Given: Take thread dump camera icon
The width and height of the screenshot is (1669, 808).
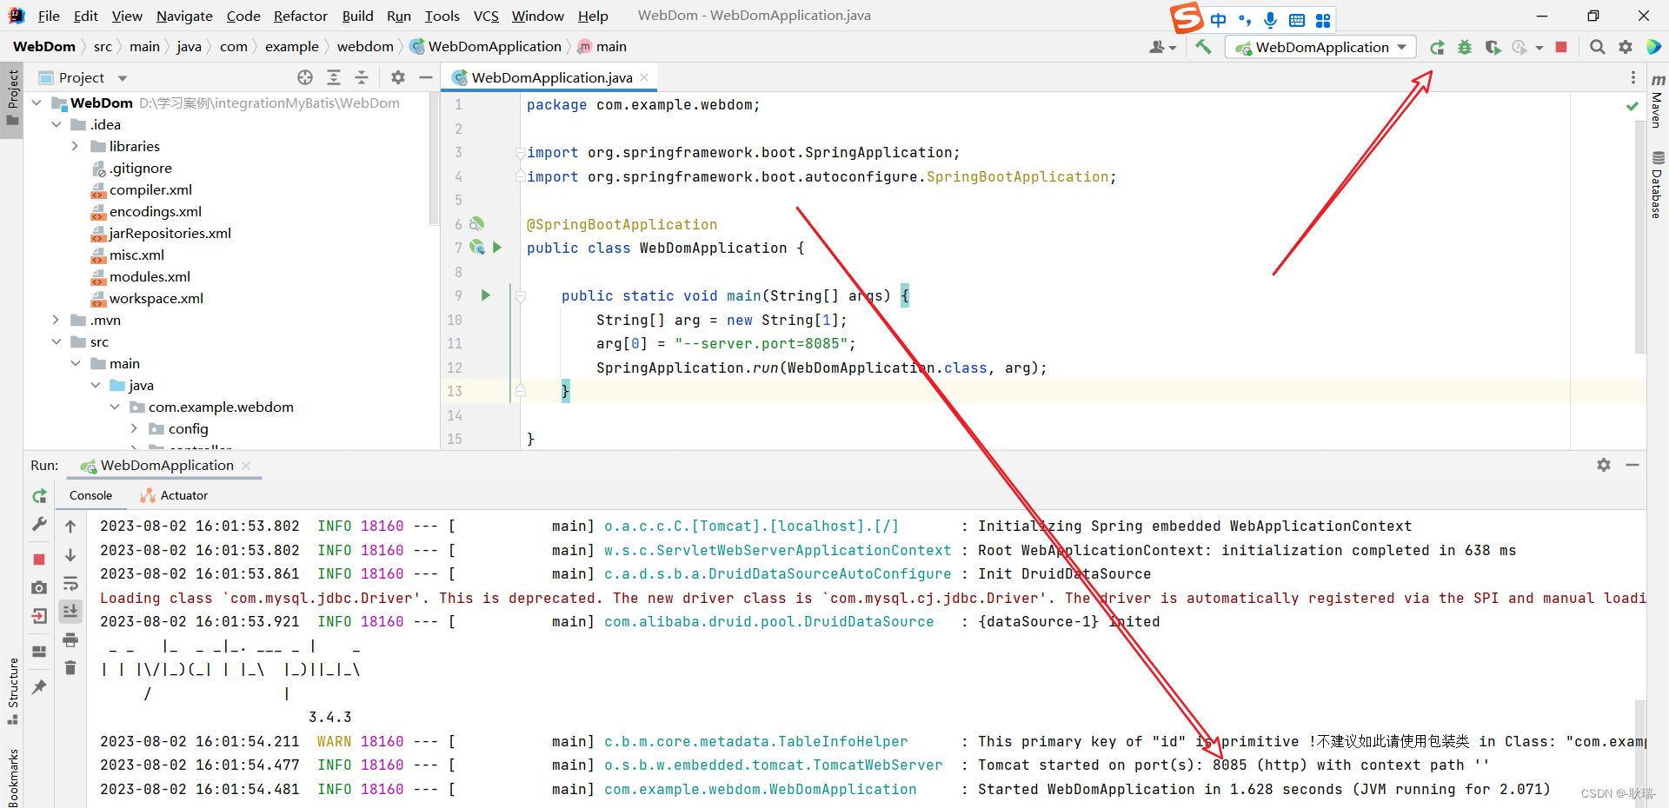Looking at the screenshot, I should [39, 587].
